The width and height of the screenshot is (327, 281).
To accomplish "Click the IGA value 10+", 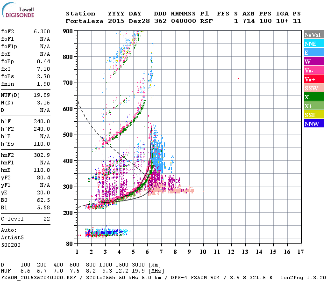I will pyautogui.click(x=282, y=22).
